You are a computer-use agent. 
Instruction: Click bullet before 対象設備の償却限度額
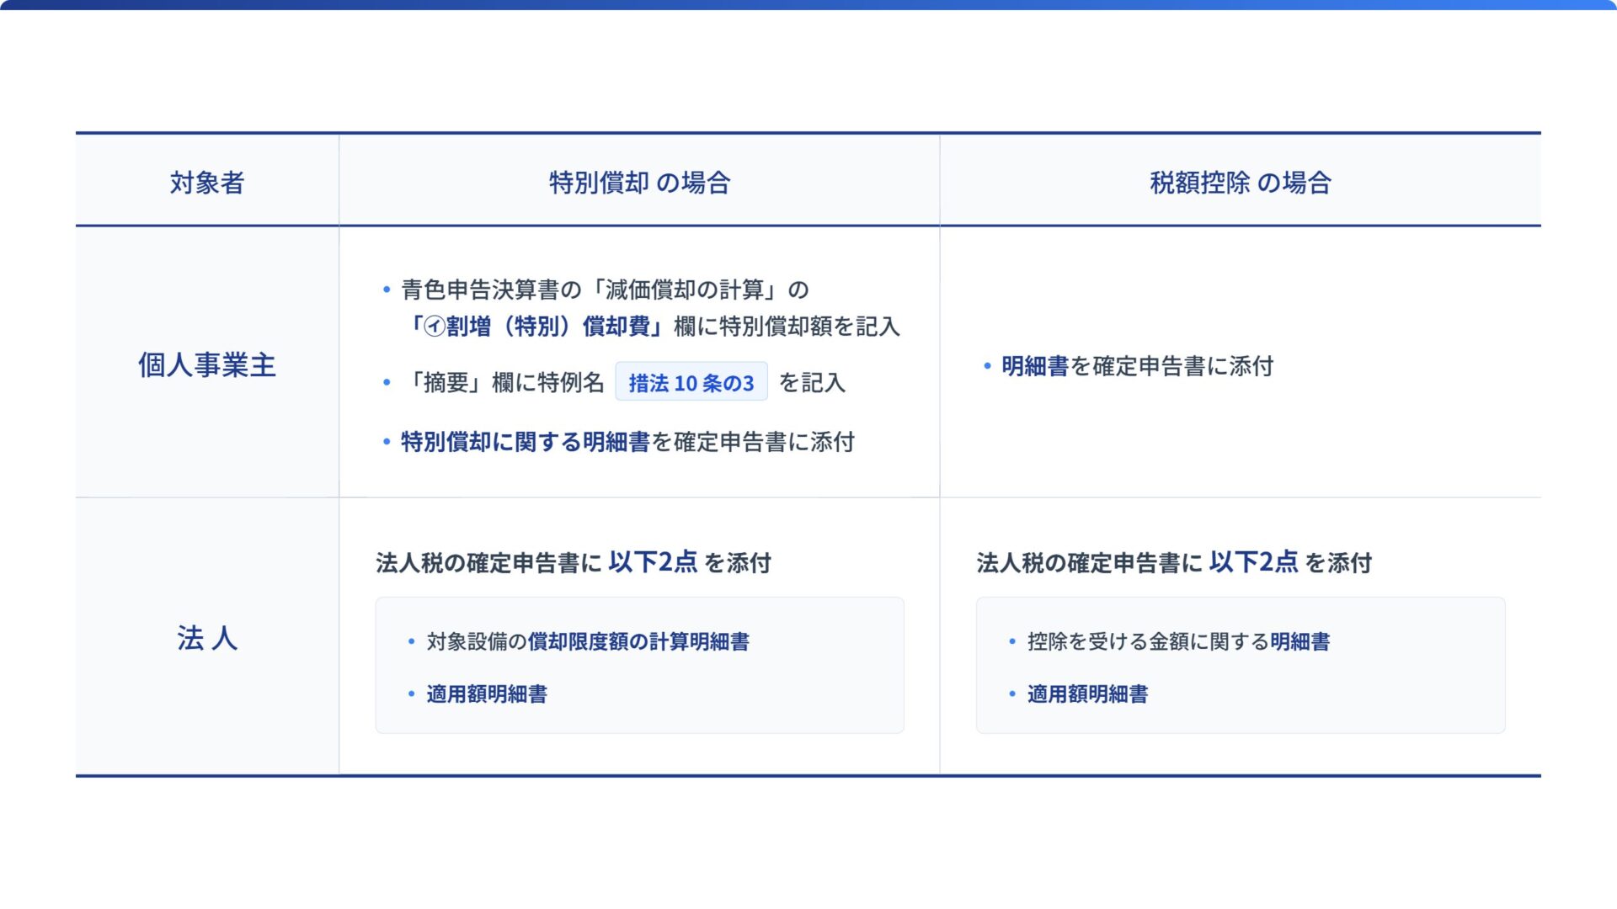pyautogui.click(x=411, y=642)
